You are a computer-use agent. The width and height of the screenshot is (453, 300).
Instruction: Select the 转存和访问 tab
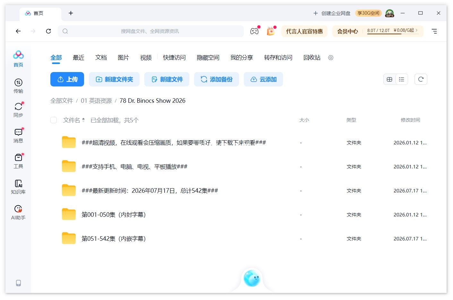(278, 58)
